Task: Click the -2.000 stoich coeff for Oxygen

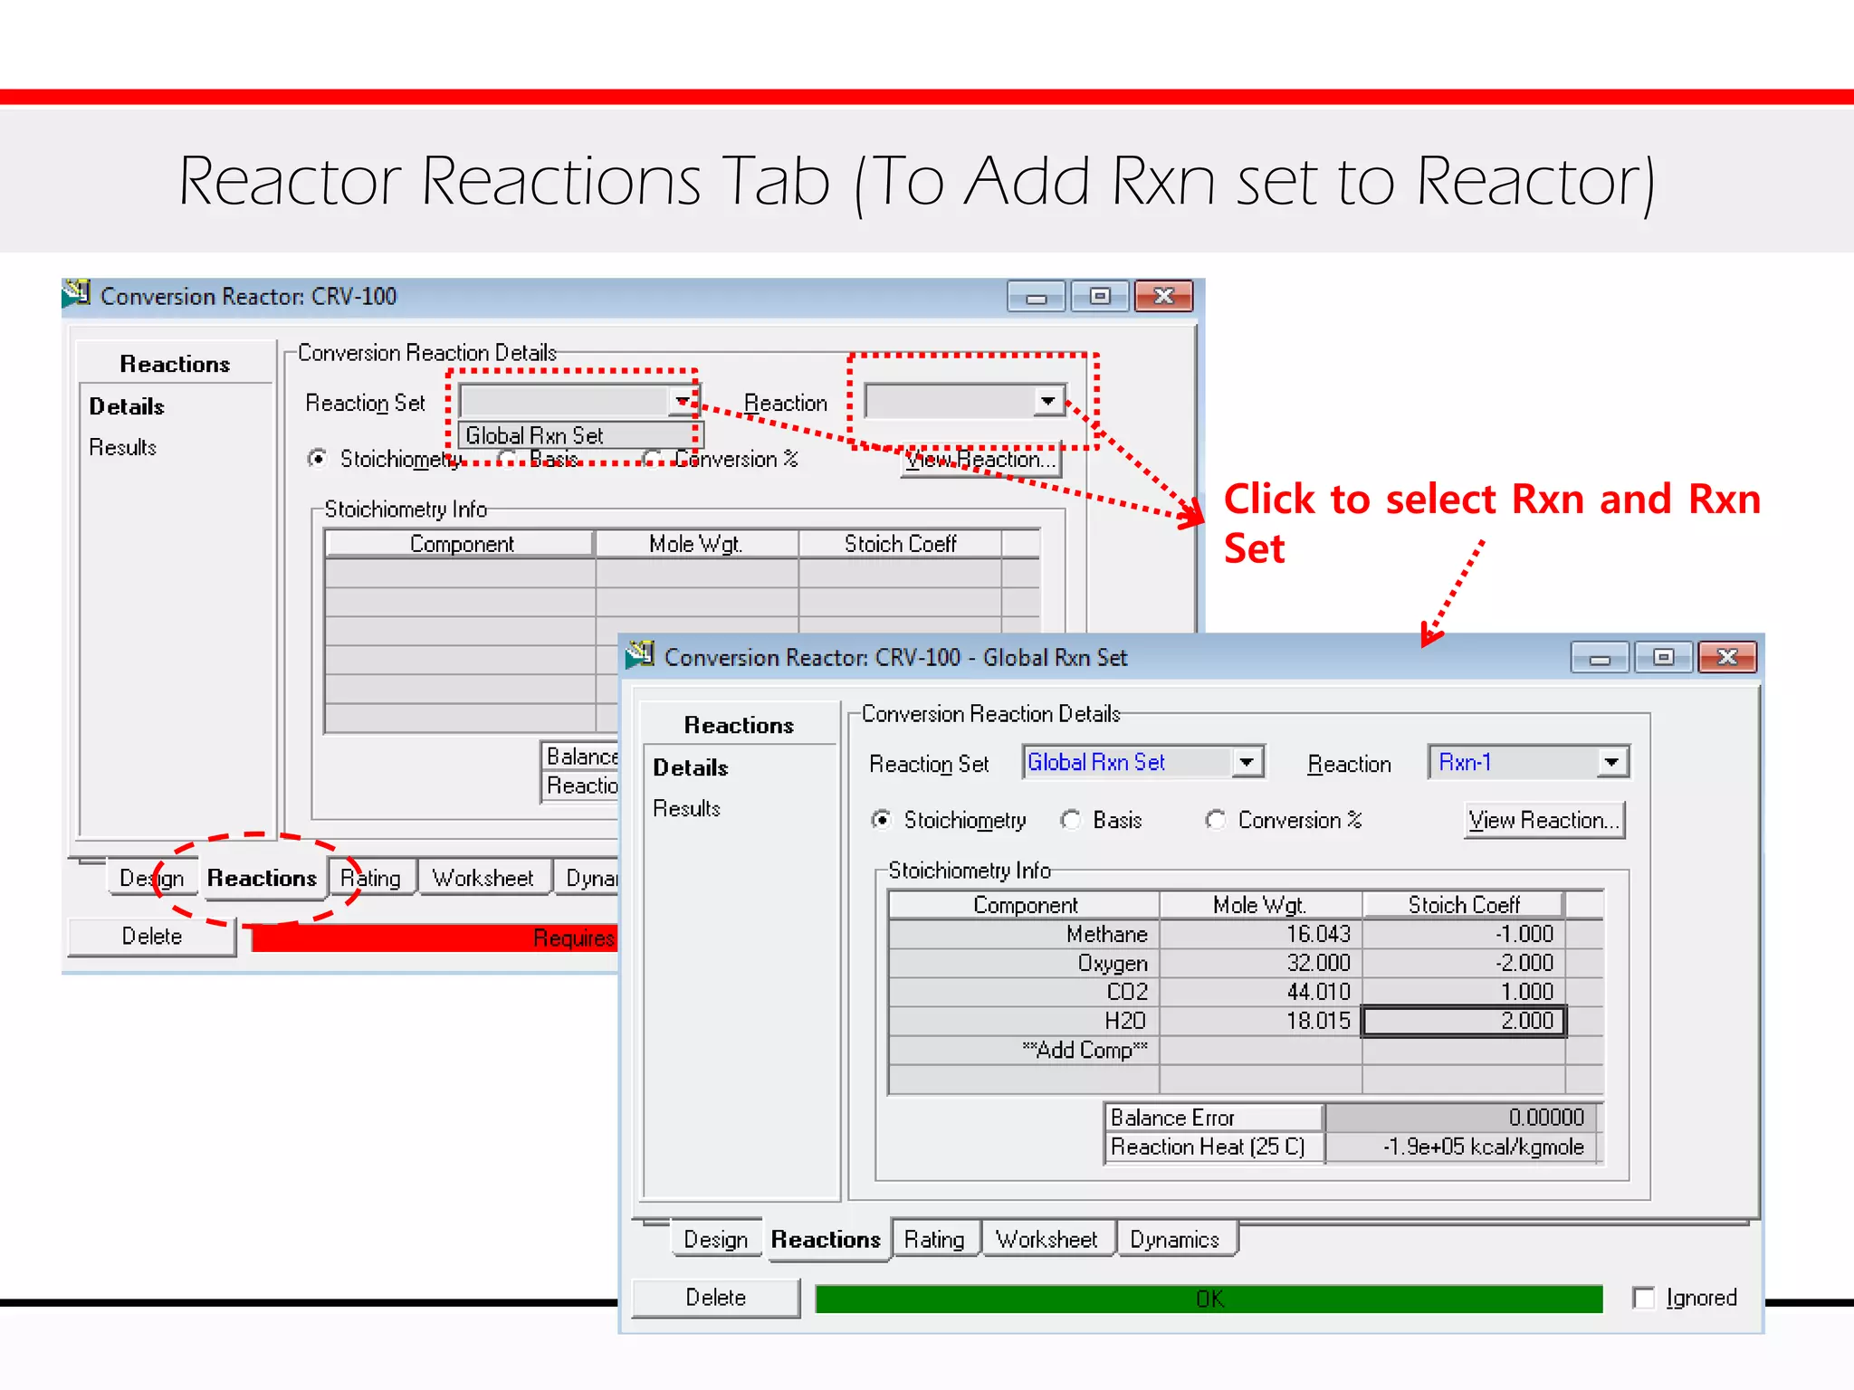Action: pyautogui.click(x=1463, y=963)
